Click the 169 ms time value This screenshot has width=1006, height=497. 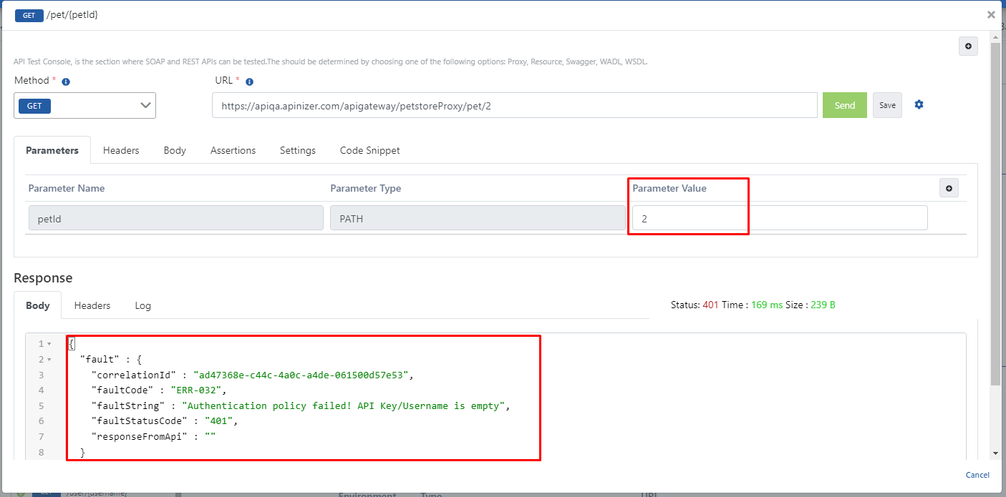(767, 305)
